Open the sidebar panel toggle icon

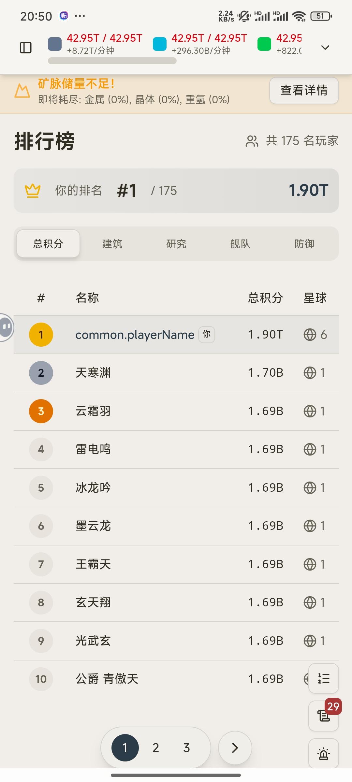click(26, 48)
